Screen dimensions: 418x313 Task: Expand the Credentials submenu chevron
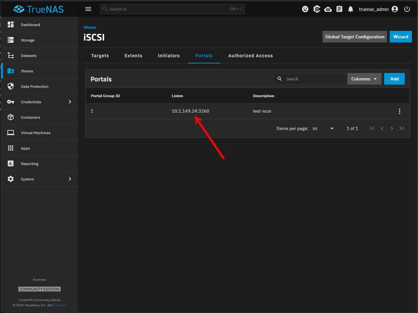click(x=70, y=102)
